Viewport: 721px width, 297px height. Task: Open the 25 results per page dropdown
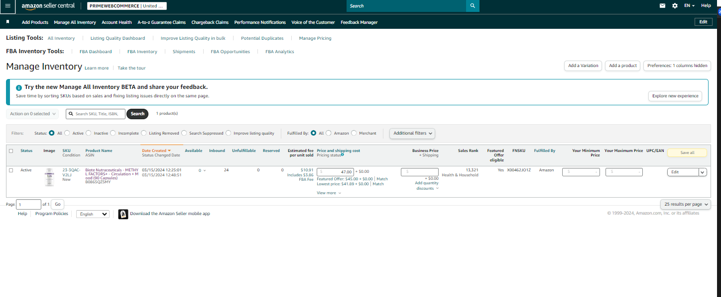(686, 204)
